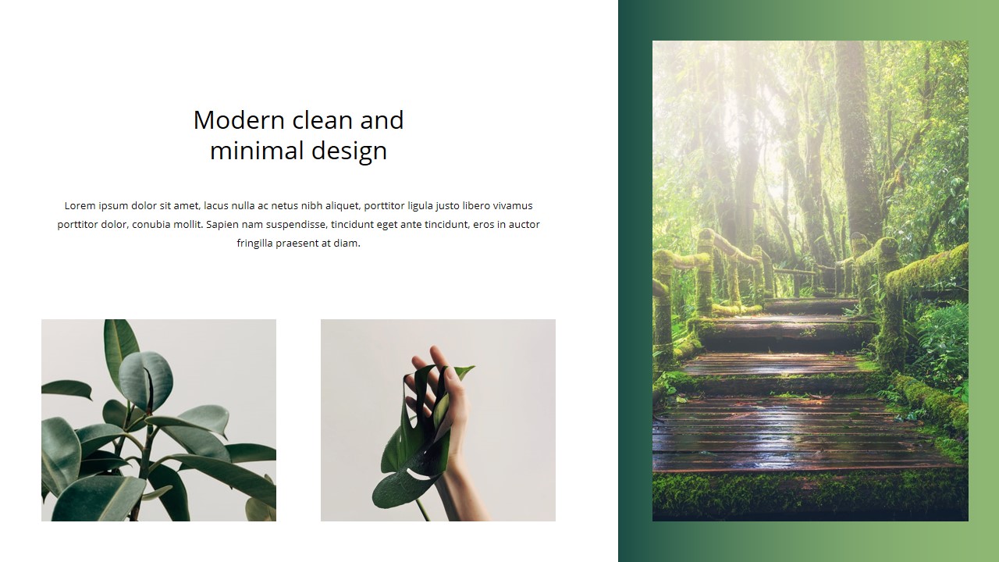Select the rubber plant photo
999x562 pixels.
point(158,420)
